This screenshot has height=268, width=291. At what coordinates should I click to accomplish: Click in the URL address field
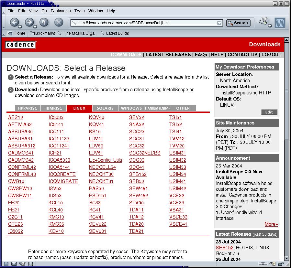click(x=147, y=23)
